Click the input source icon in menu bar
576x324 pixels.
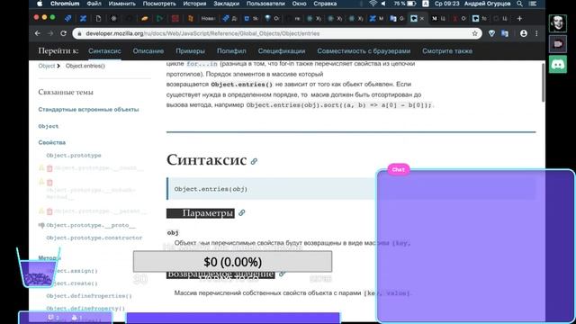[x=426, y=4]
